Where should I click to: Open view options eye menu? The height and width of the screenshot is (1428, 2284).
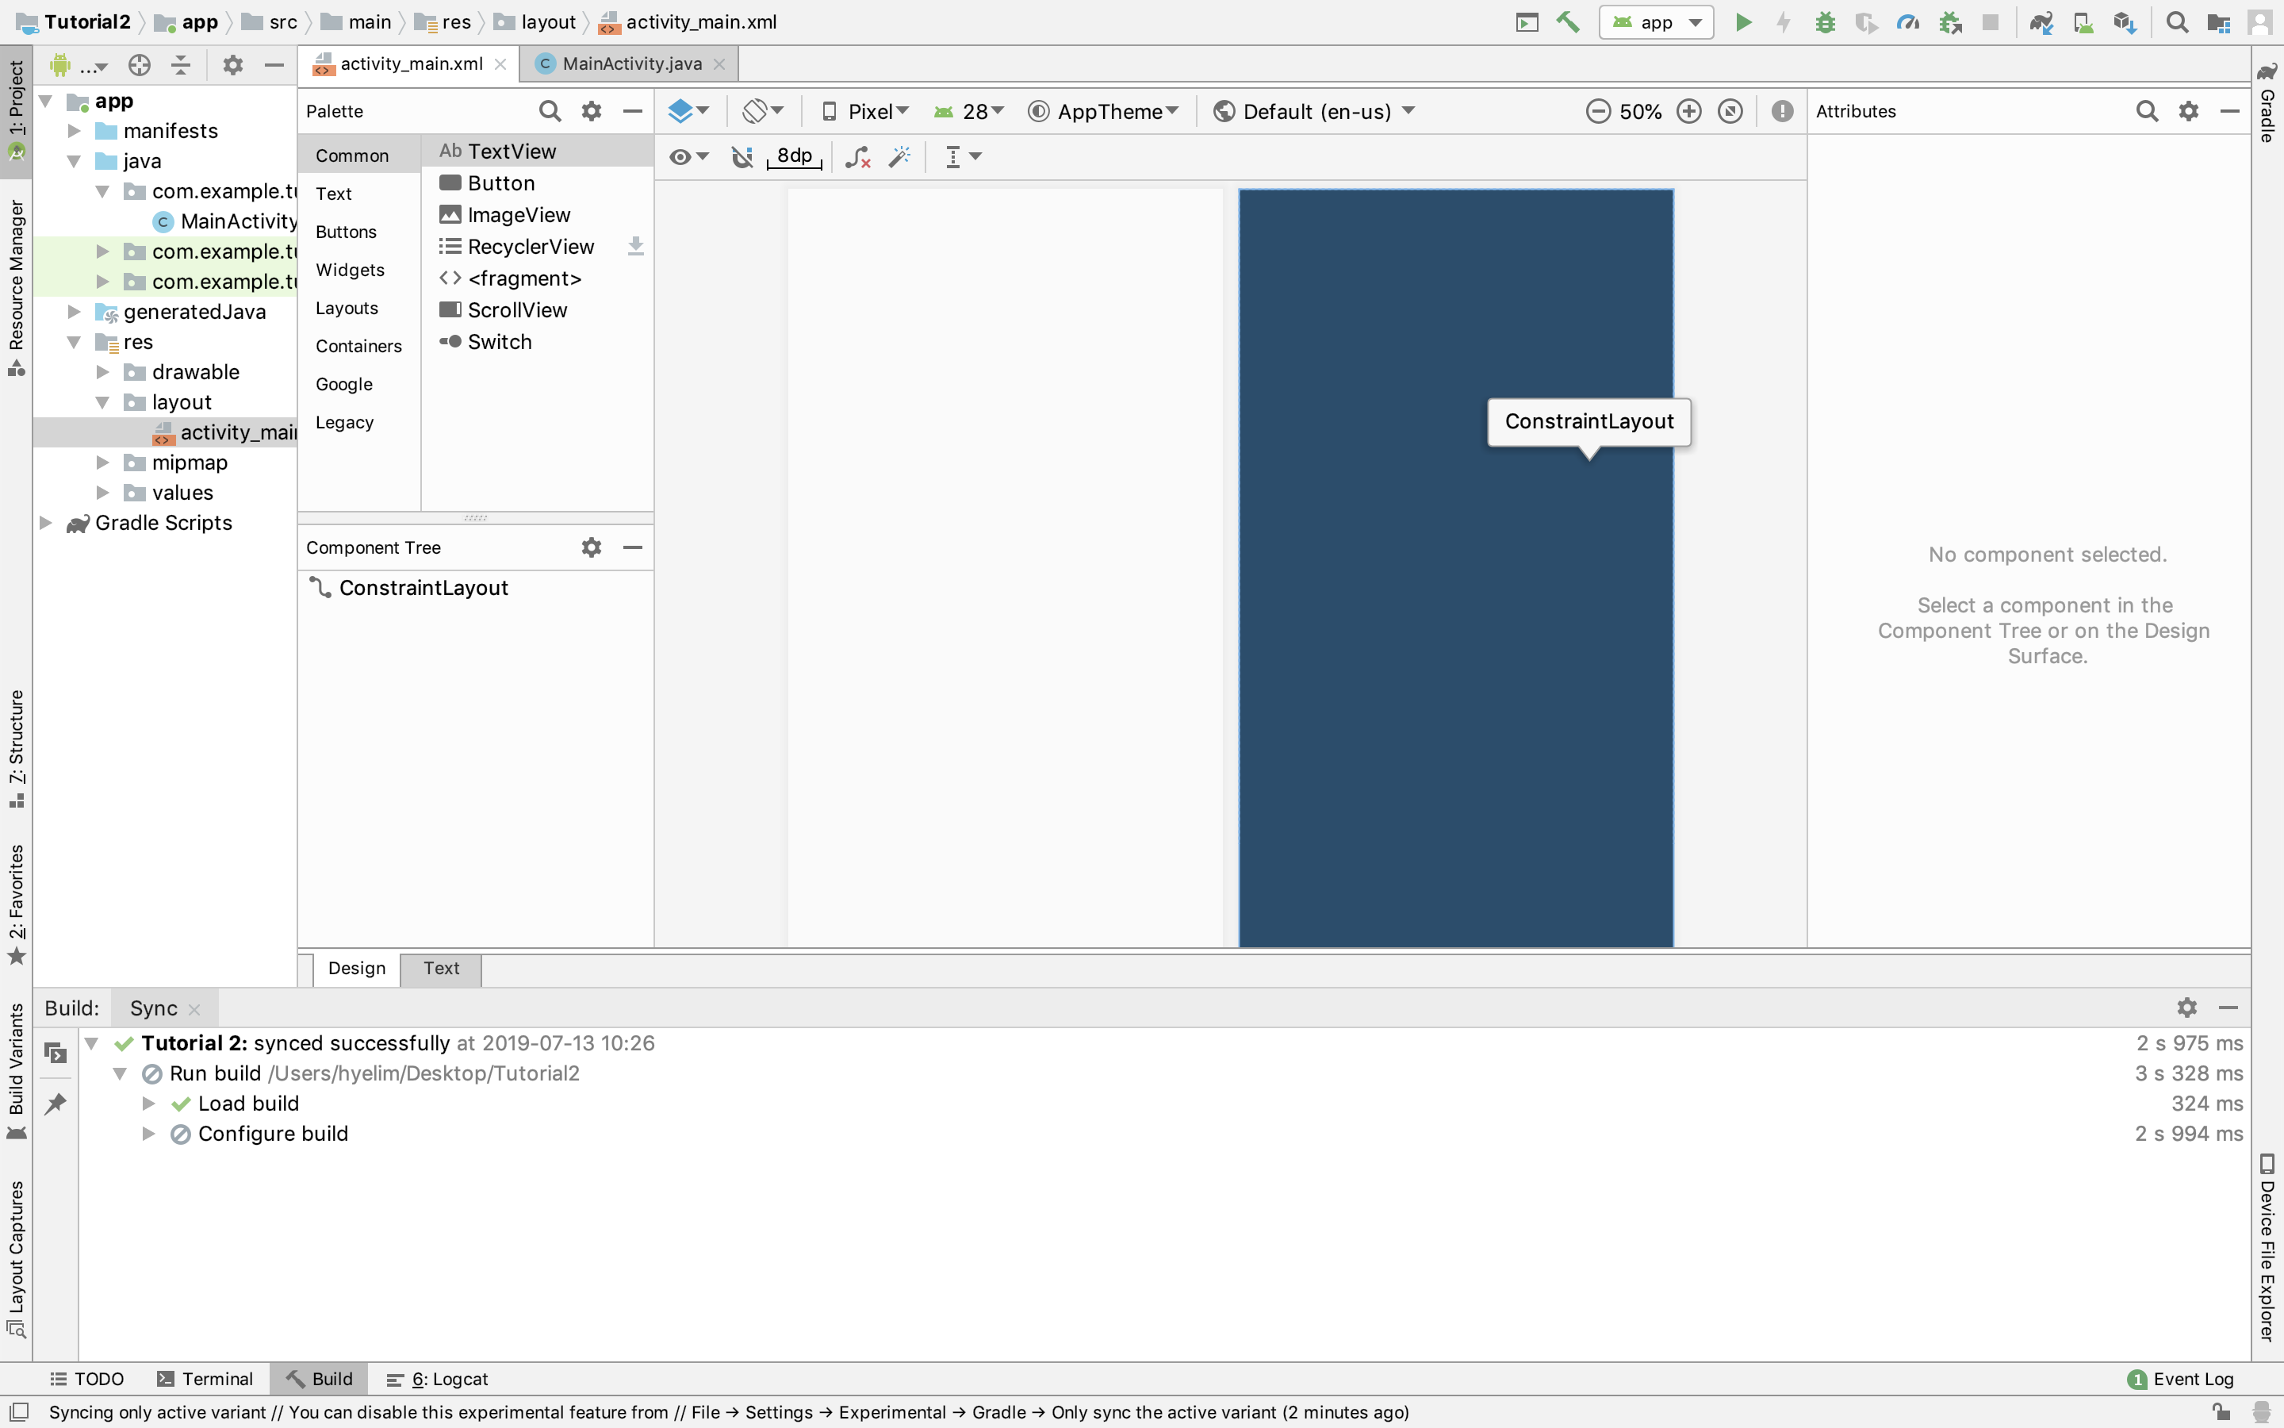(x=688, y=157)
